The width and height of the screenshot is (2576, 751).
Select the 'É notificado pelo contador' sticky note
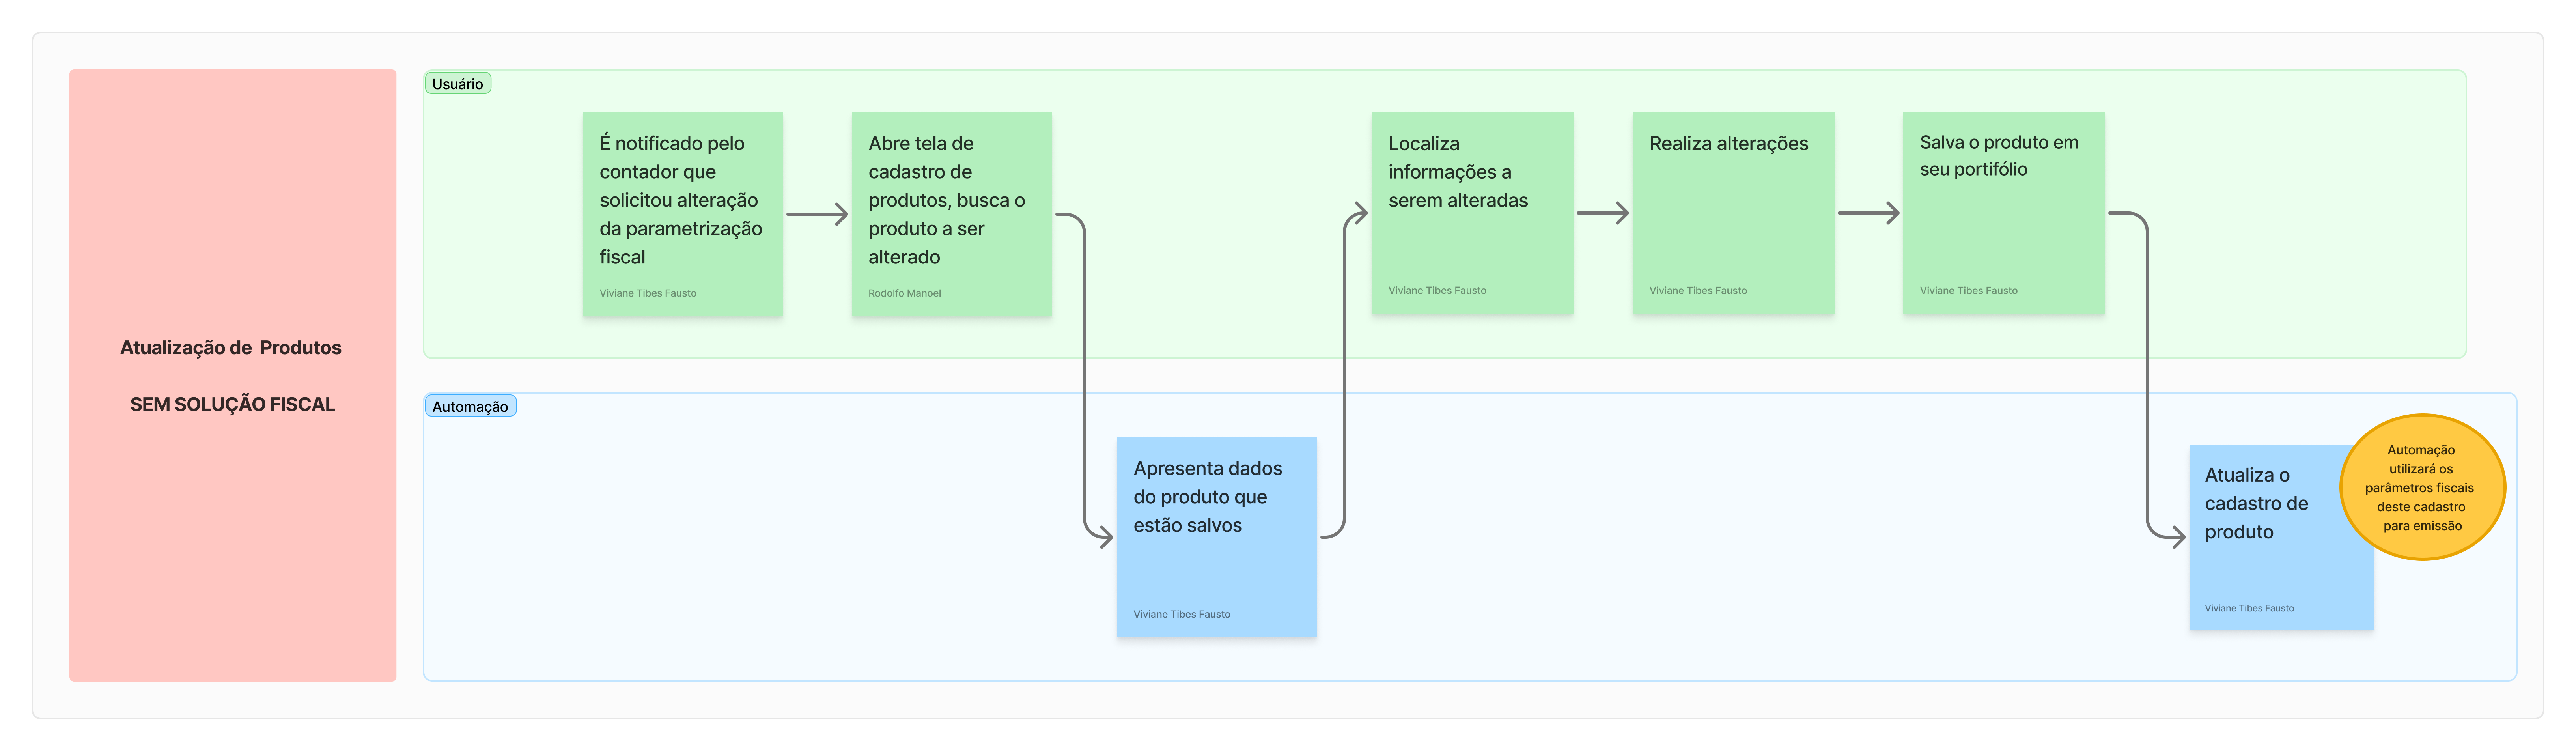(682, 214)
